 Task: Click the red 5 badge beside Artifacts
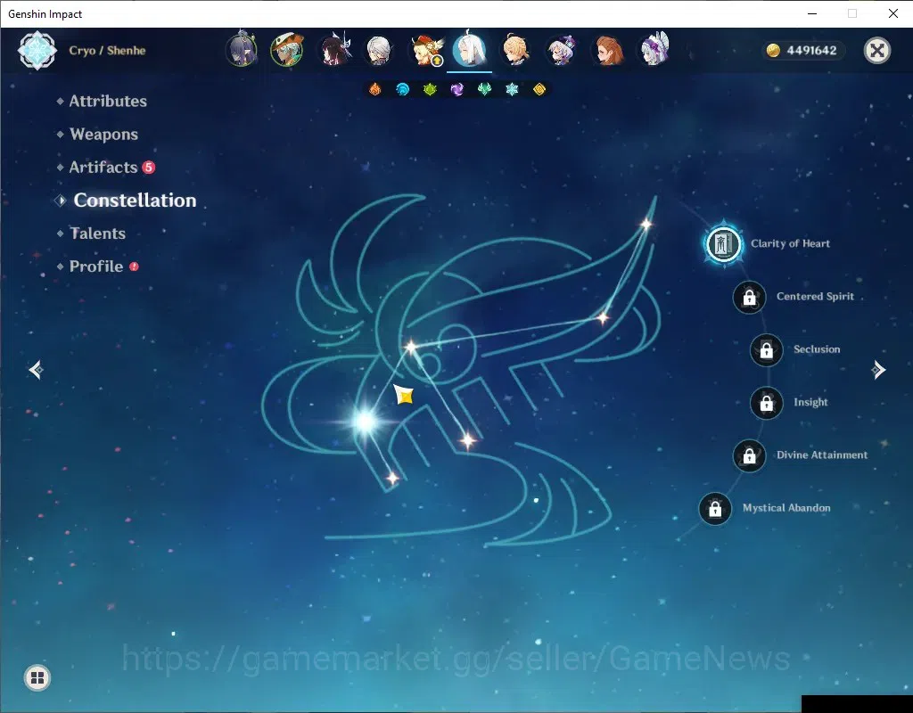[x=149, y=168]
